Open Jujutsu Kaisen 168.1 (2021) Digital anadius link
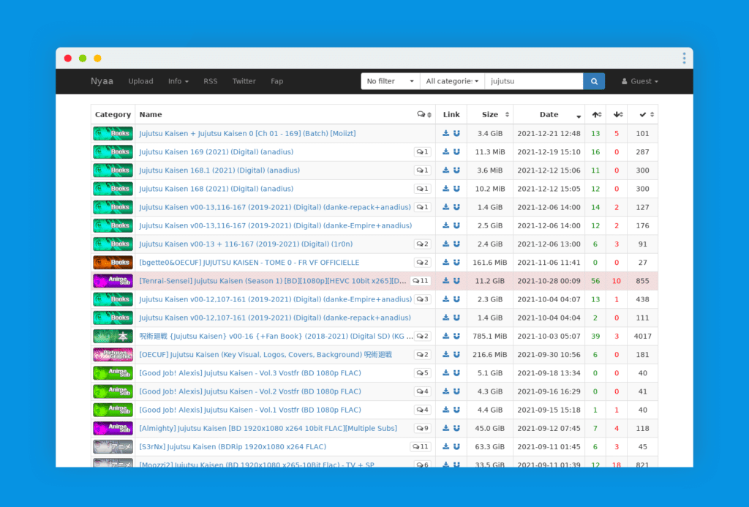Image resolution: width=749 pixels, height=507 pixels. [x=219, y=170]
